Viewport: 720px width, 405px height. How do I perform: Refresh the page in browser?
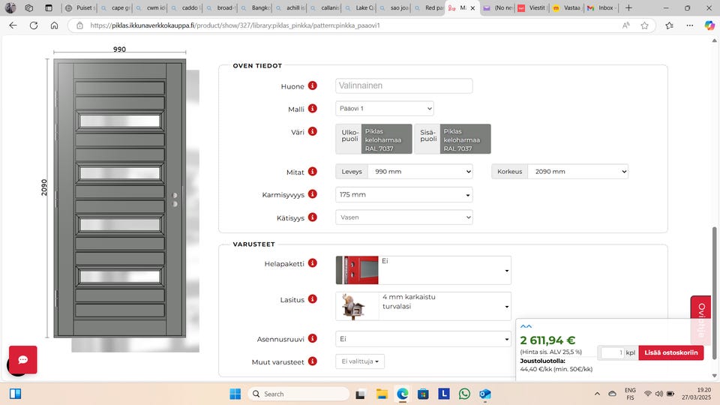point(34,25)
